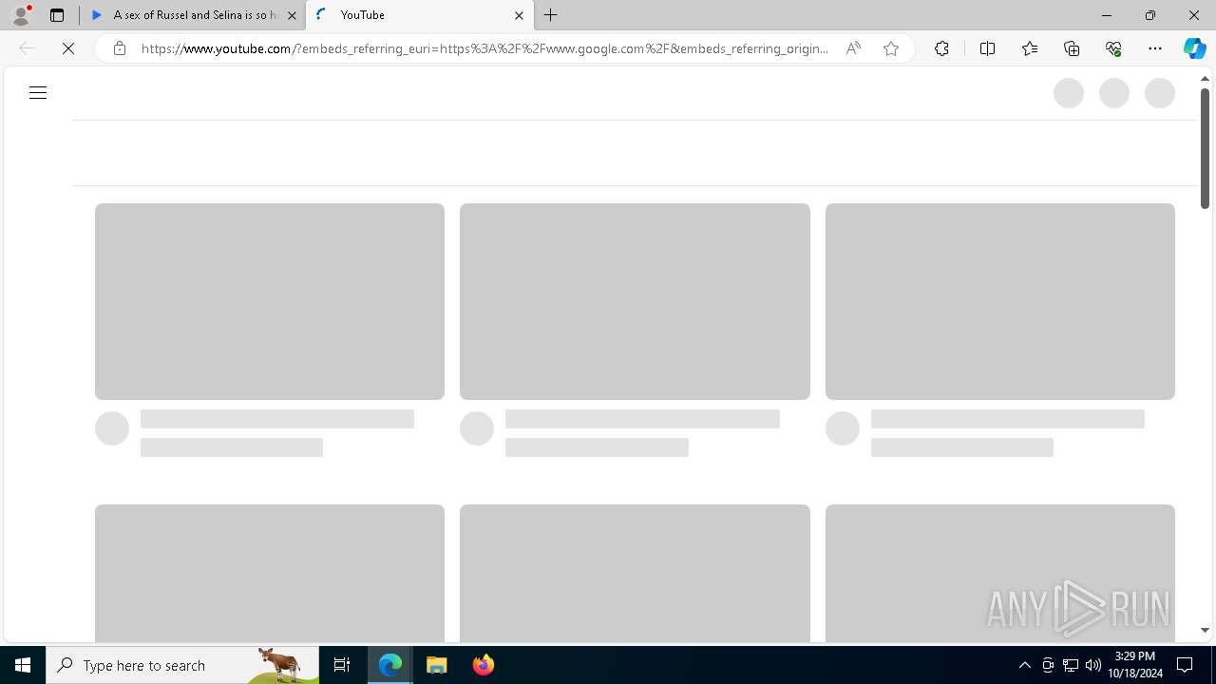View site information lock icon
1216x684 pixels.
coord(120,48)
